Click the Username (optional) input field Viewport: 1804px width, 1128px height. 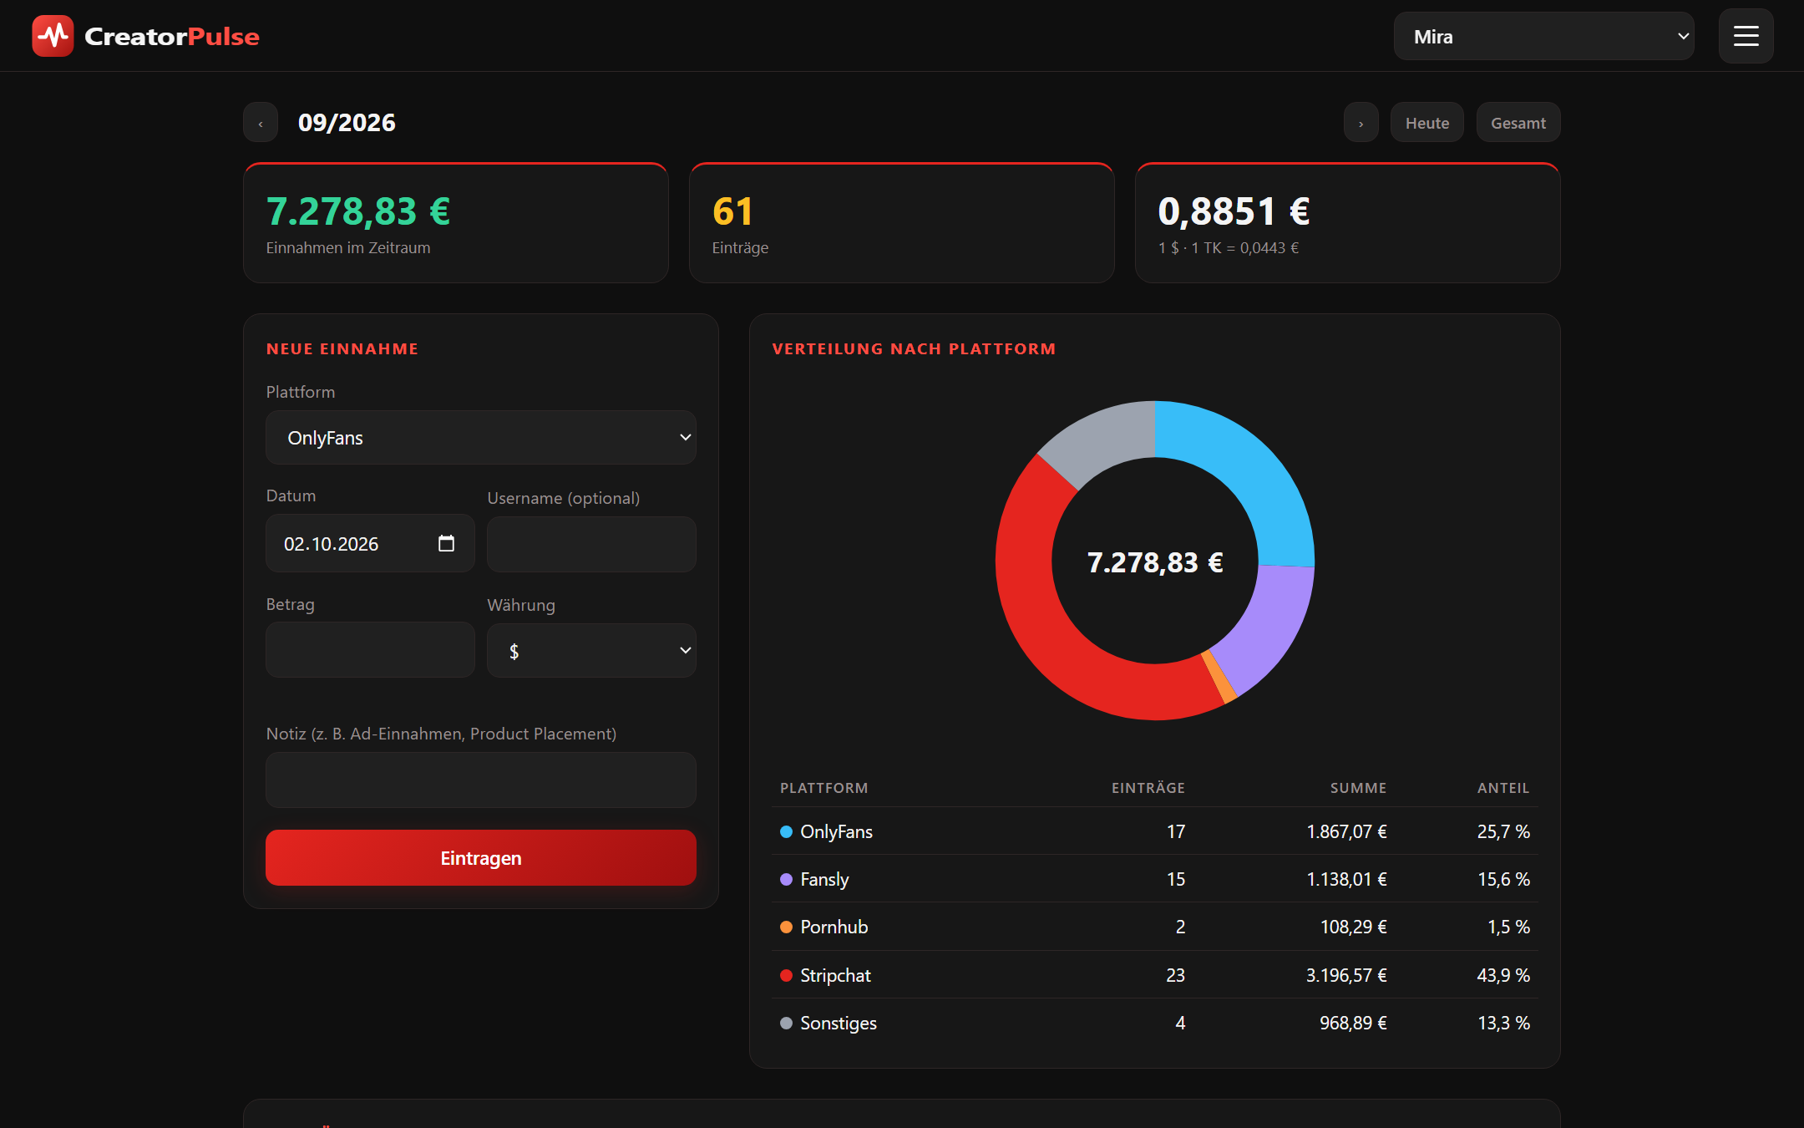(x=591, y=544)
